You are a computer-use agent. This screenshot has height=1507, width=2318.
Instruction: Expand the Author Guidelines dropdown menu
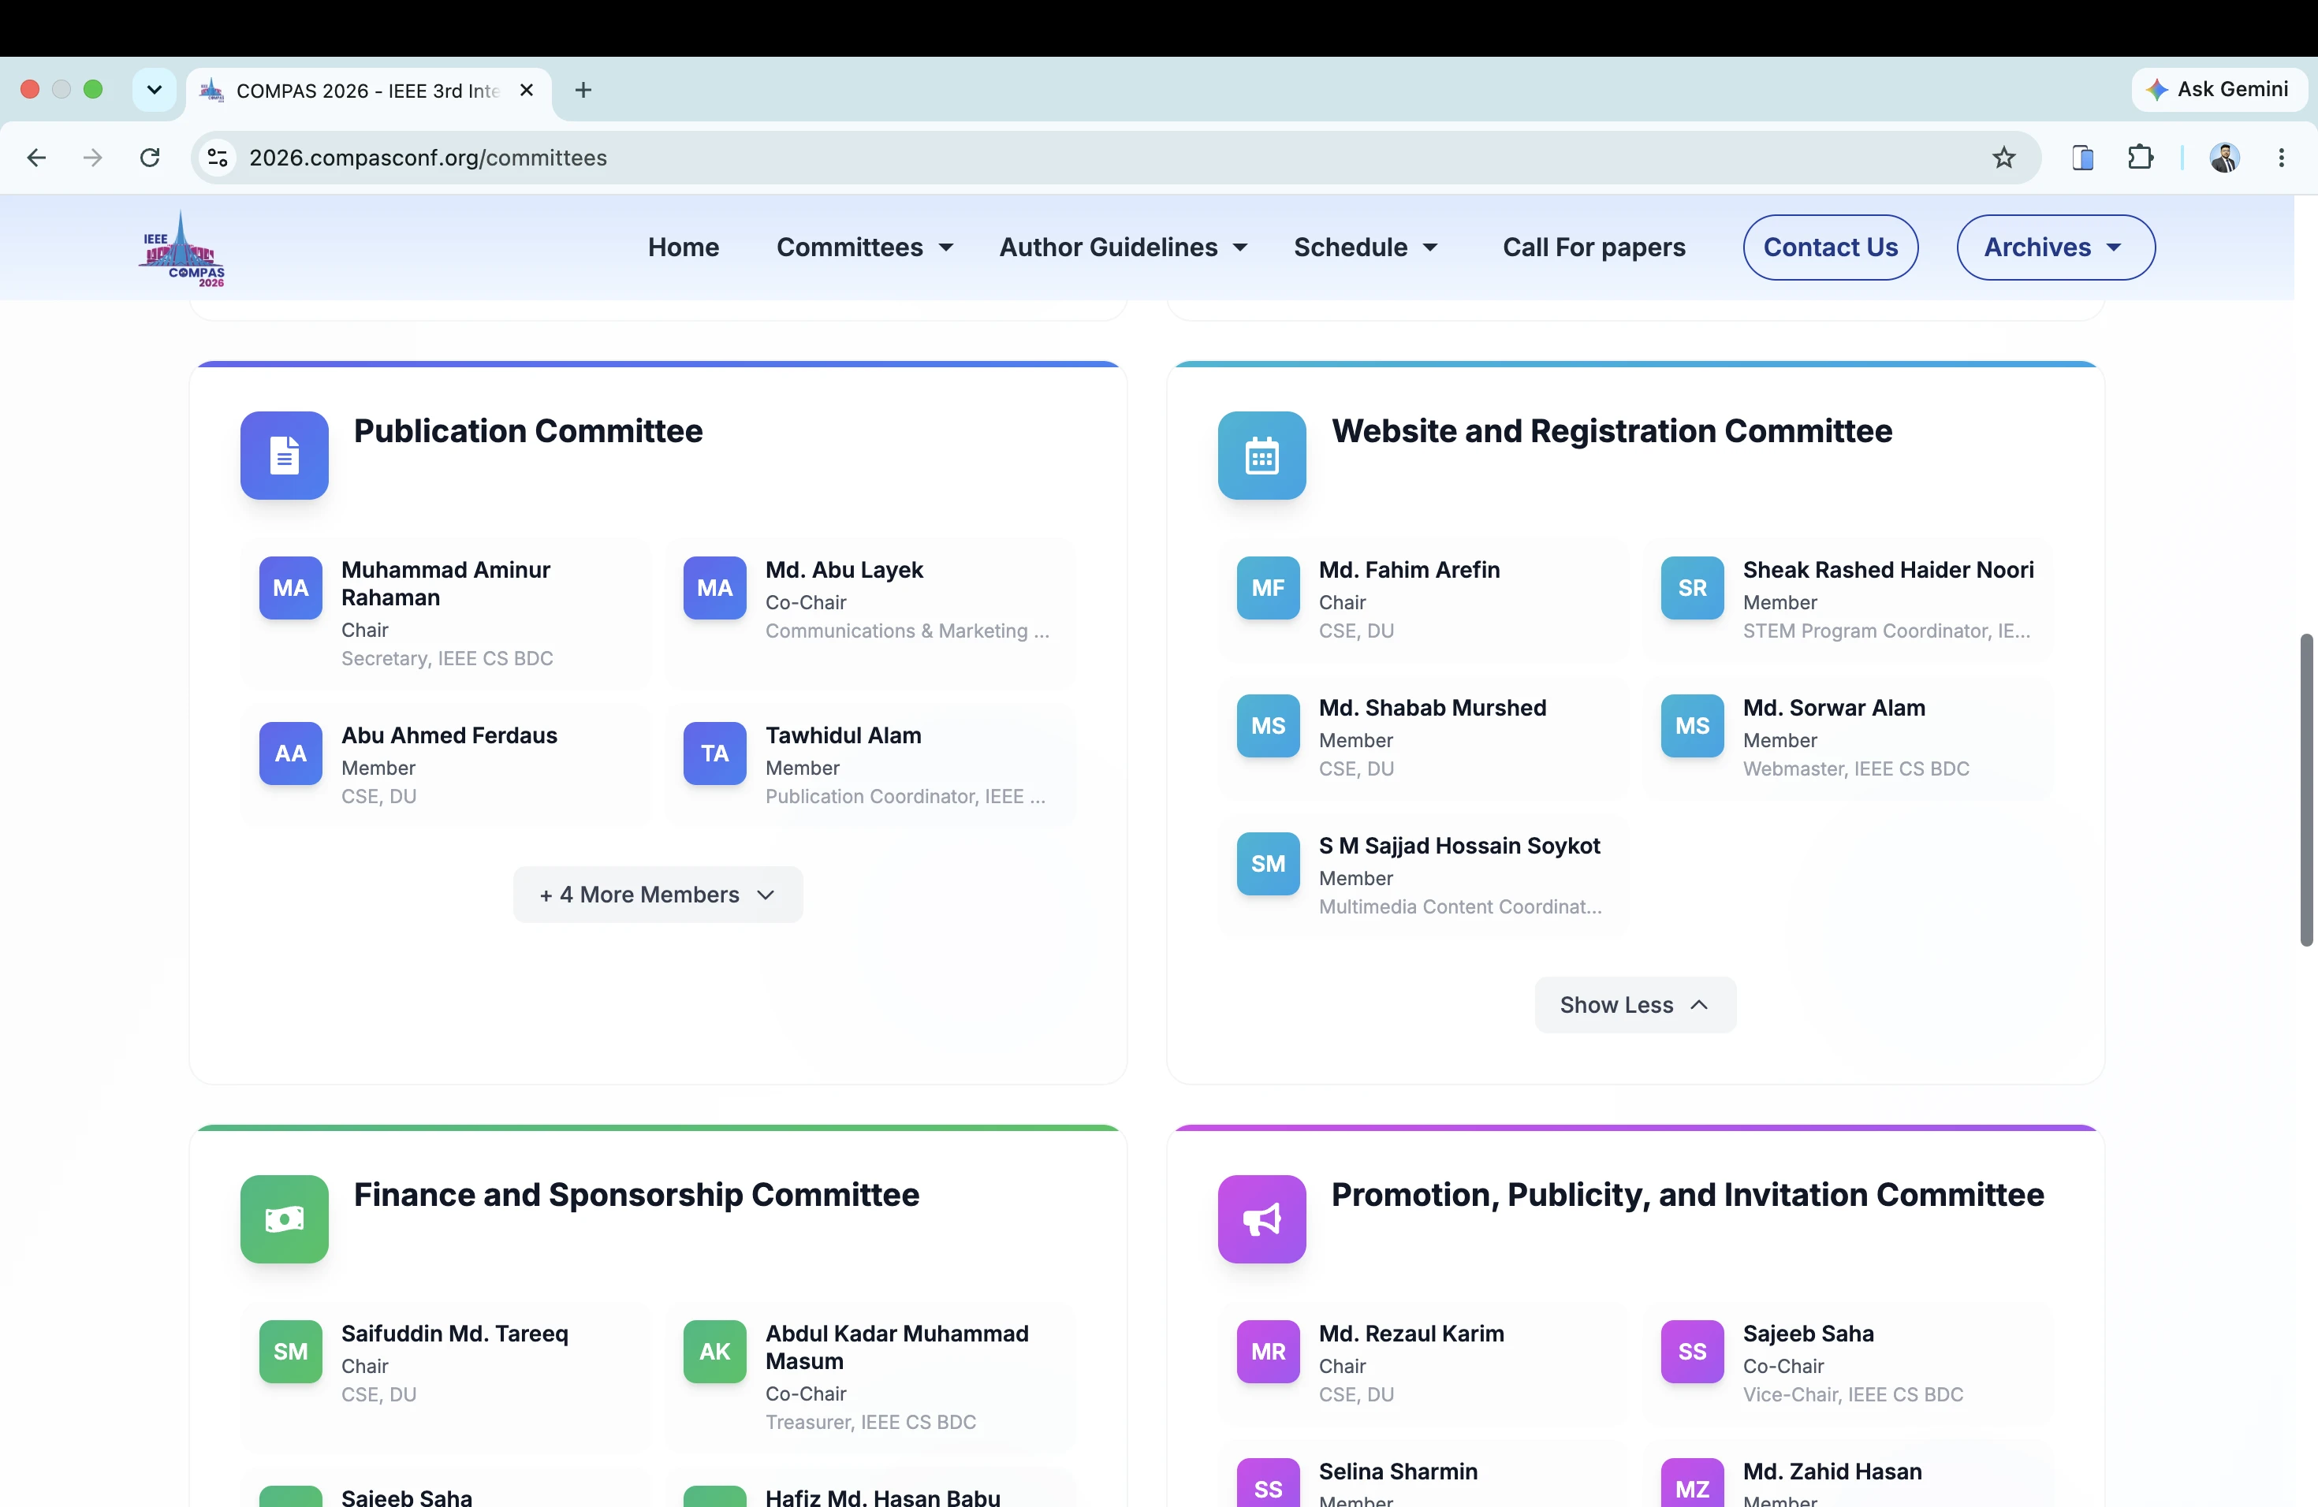pyautogui.click(x=1123, y=247)
